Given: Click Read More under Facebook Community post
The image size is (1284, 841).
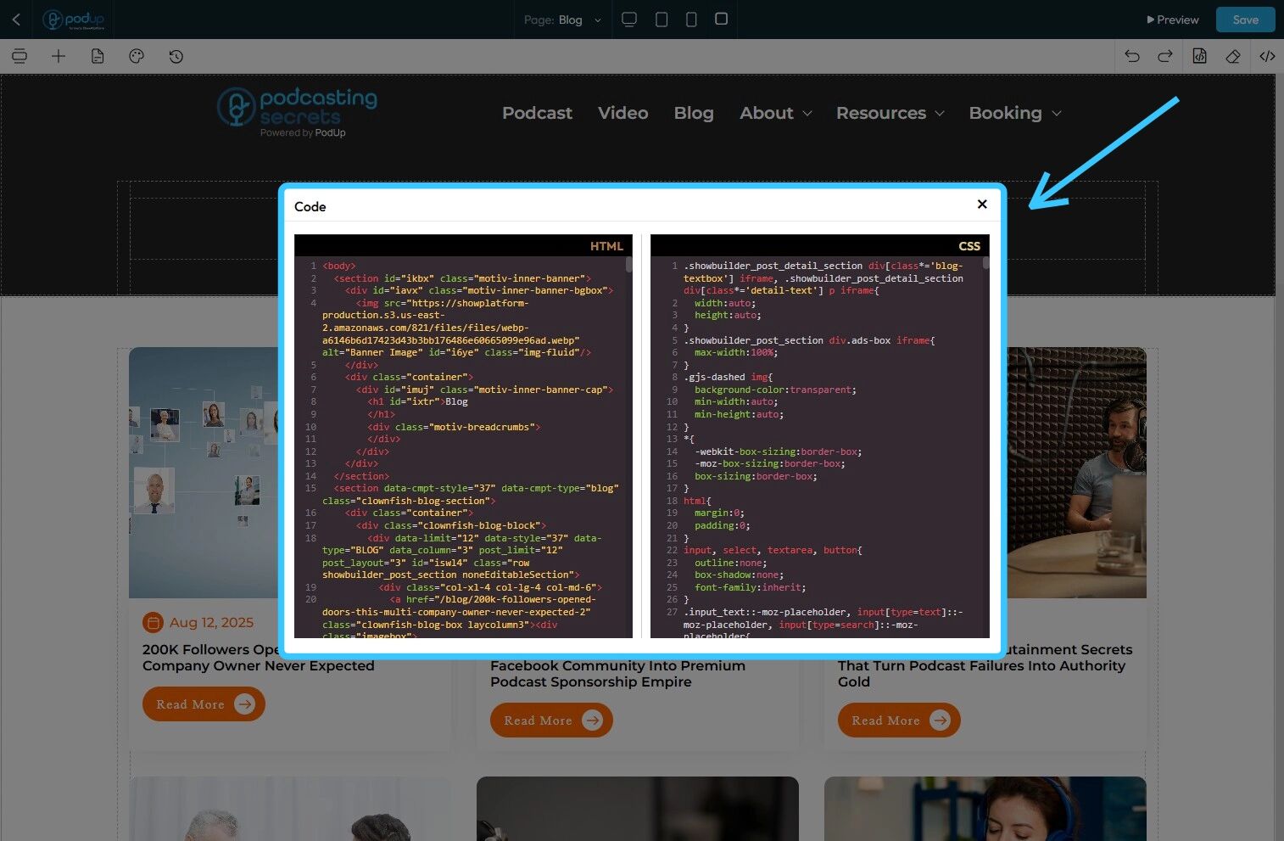Looking at the screenshot, I should click(x=551, y=720).
